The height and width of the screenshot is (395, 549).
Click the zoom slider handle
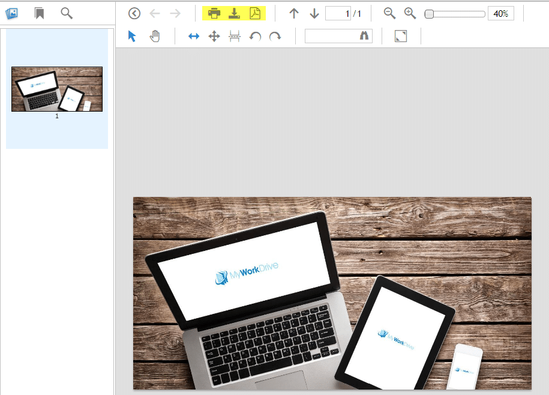click(430, 14)
